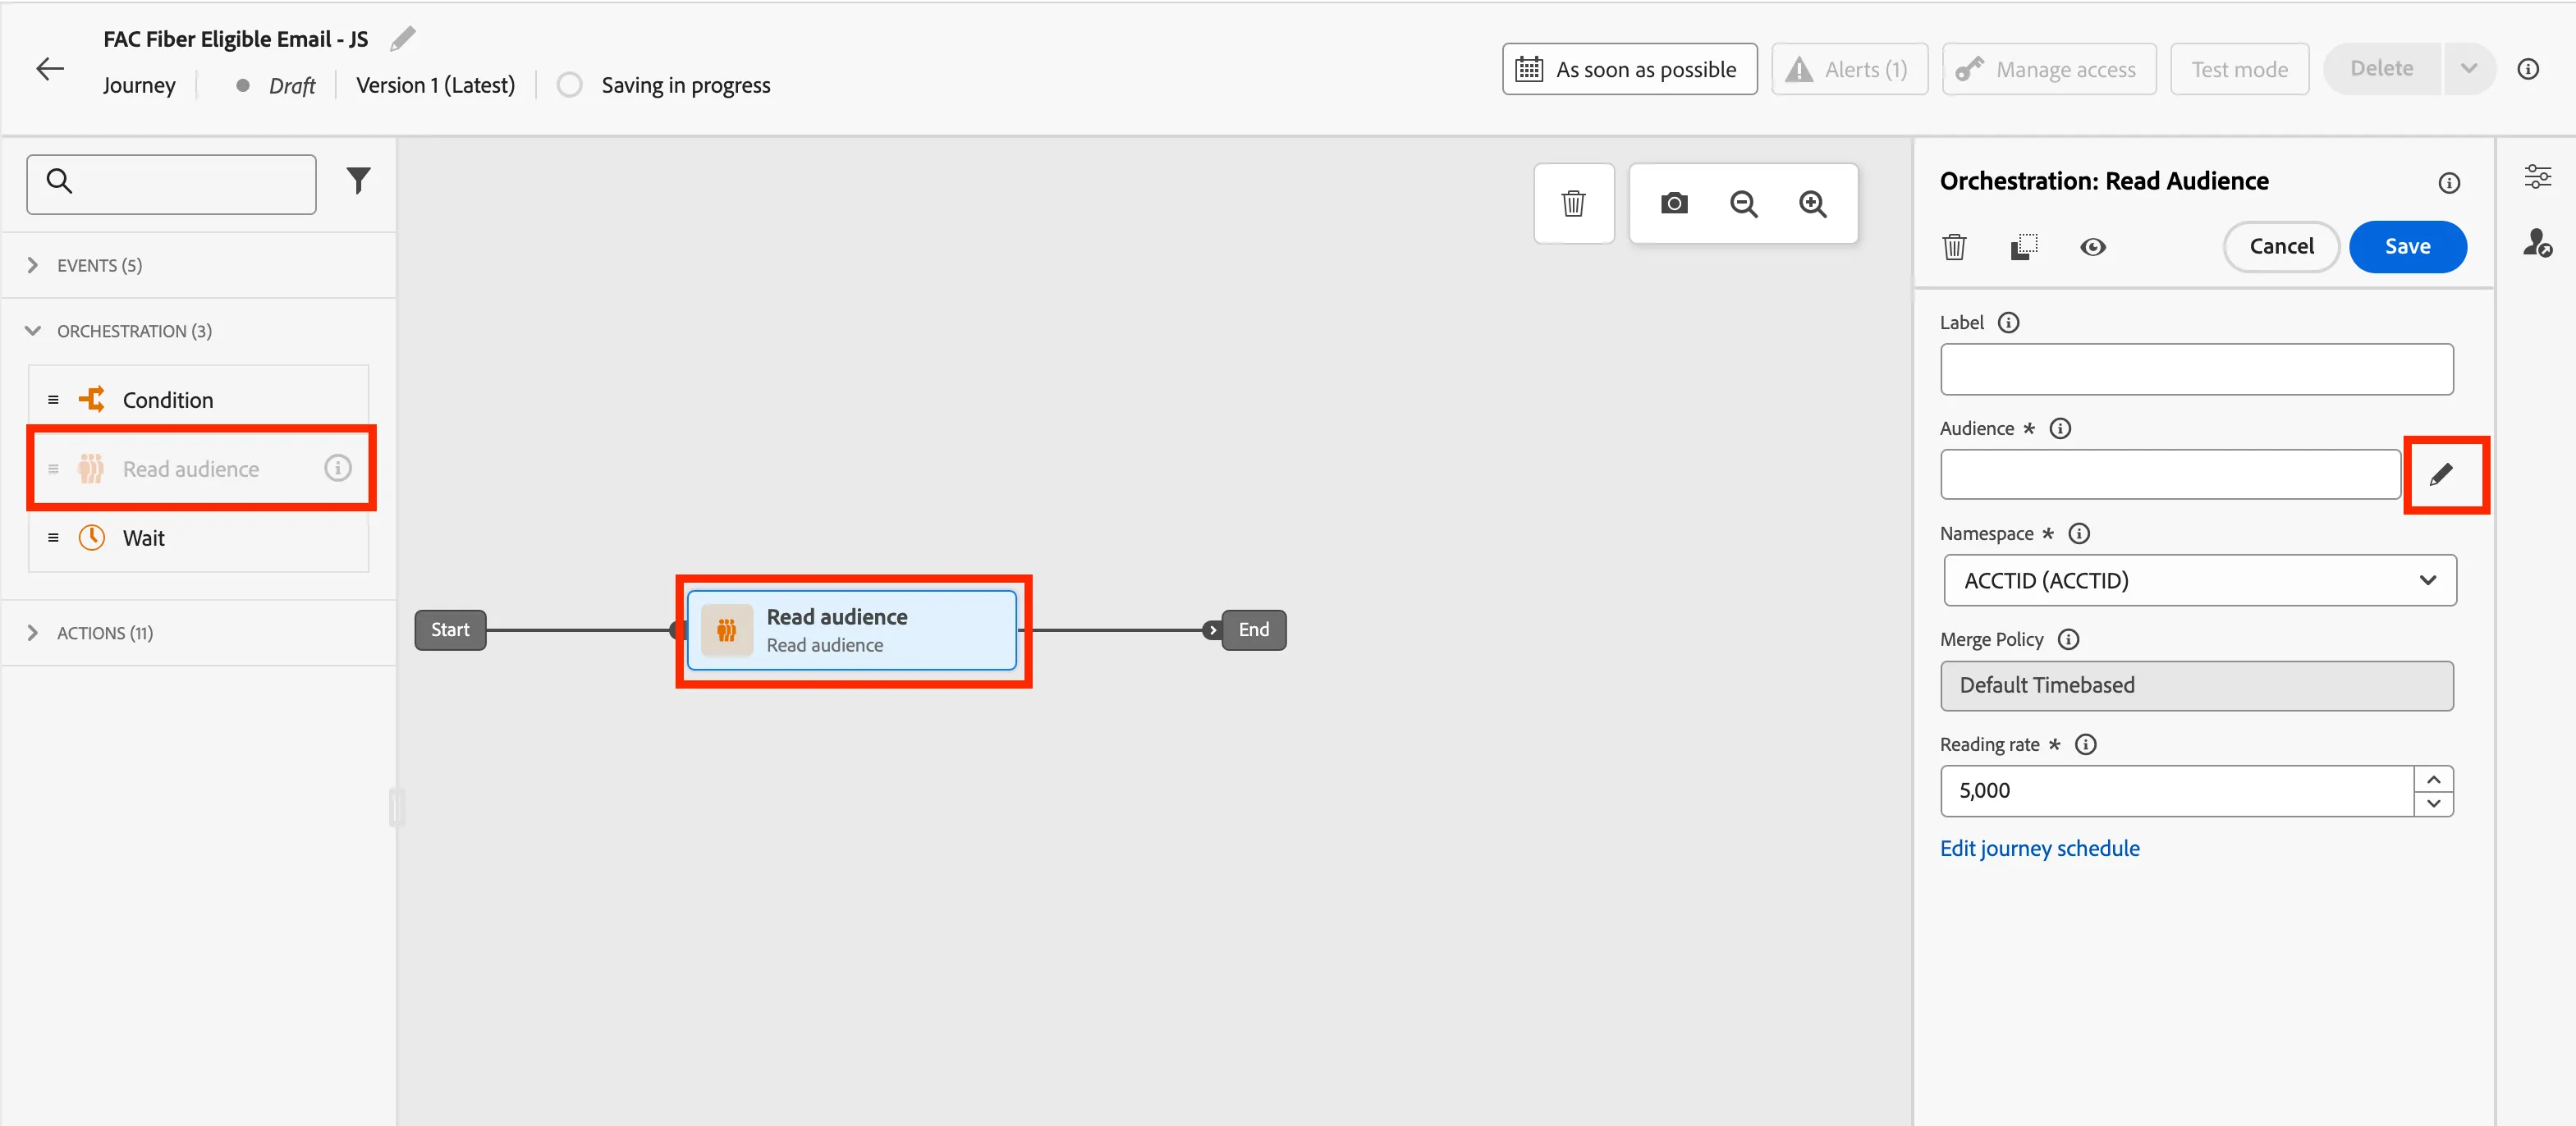This screenshot has height=1126, width=2576.
Task: Show info tooltip for Label field
Action: tap(2008, 323)
